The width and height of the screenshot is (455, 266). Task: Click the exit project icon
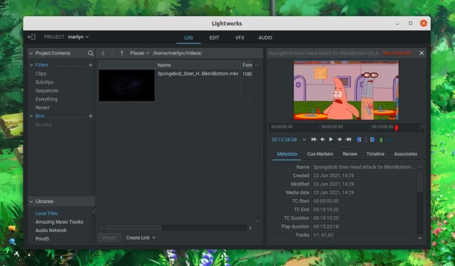[32, 37]
